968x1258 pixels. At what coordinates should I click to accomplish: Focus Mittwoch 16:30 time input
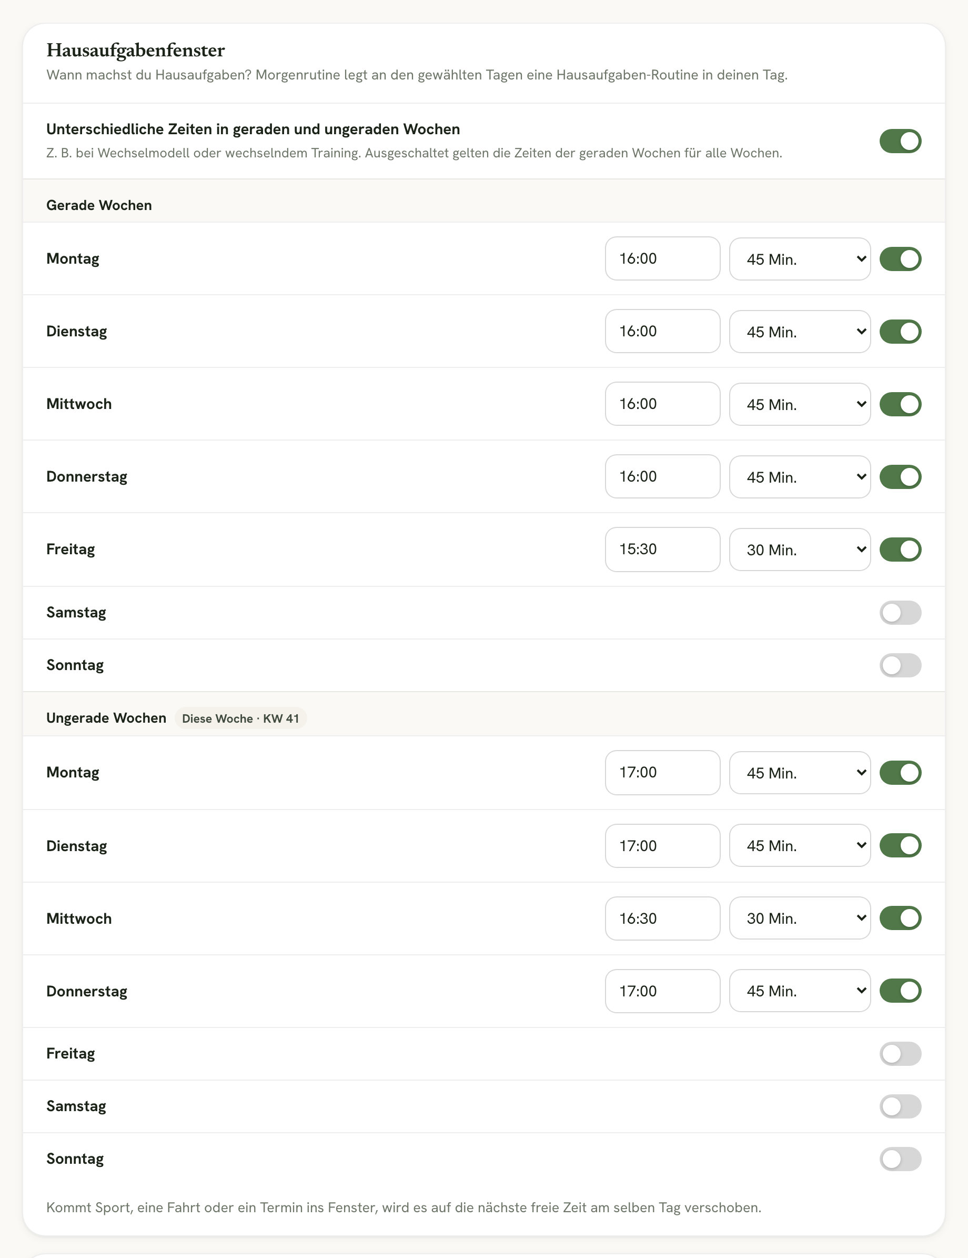pyautogui.click(x=662, y=918)
